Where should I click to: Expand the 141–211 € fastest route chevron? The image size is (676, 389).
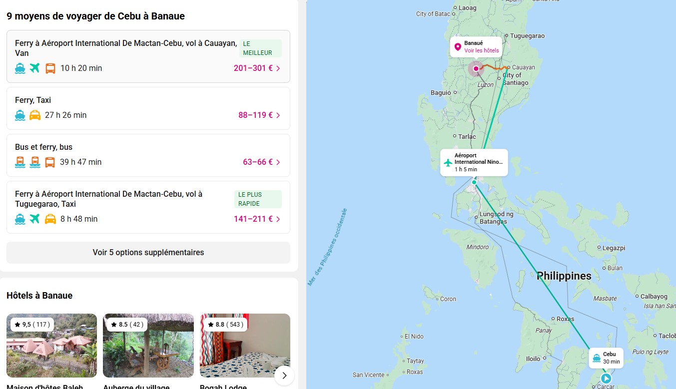click(x=278, y=219)
